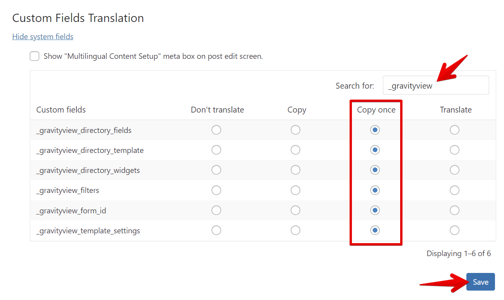Set _gravityview_template_settings to Copy once

click(x=375, y=230)
